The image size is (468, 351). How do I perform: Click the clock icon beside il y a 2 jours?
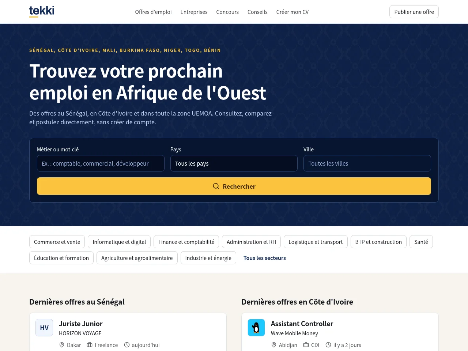click(328, 345)
